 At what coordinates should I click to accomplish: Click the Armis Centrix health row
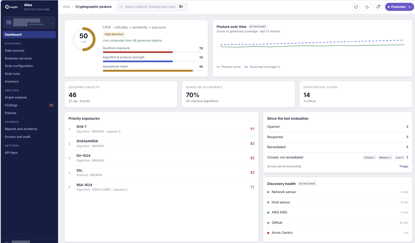coord(338,233)
